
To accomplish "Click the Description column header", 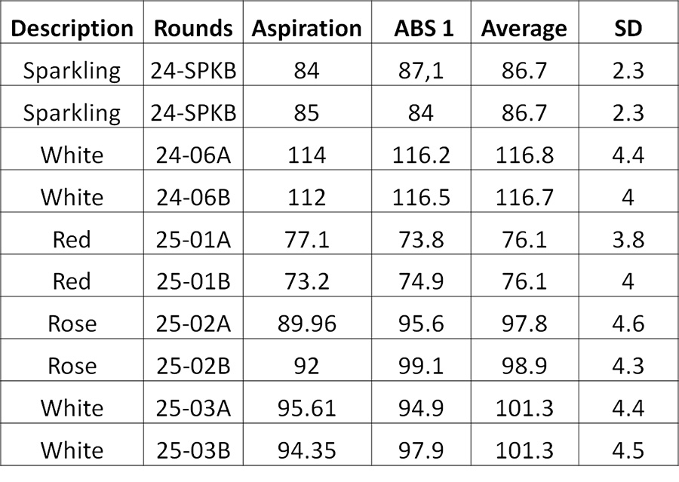I will [x=72, y=29].
